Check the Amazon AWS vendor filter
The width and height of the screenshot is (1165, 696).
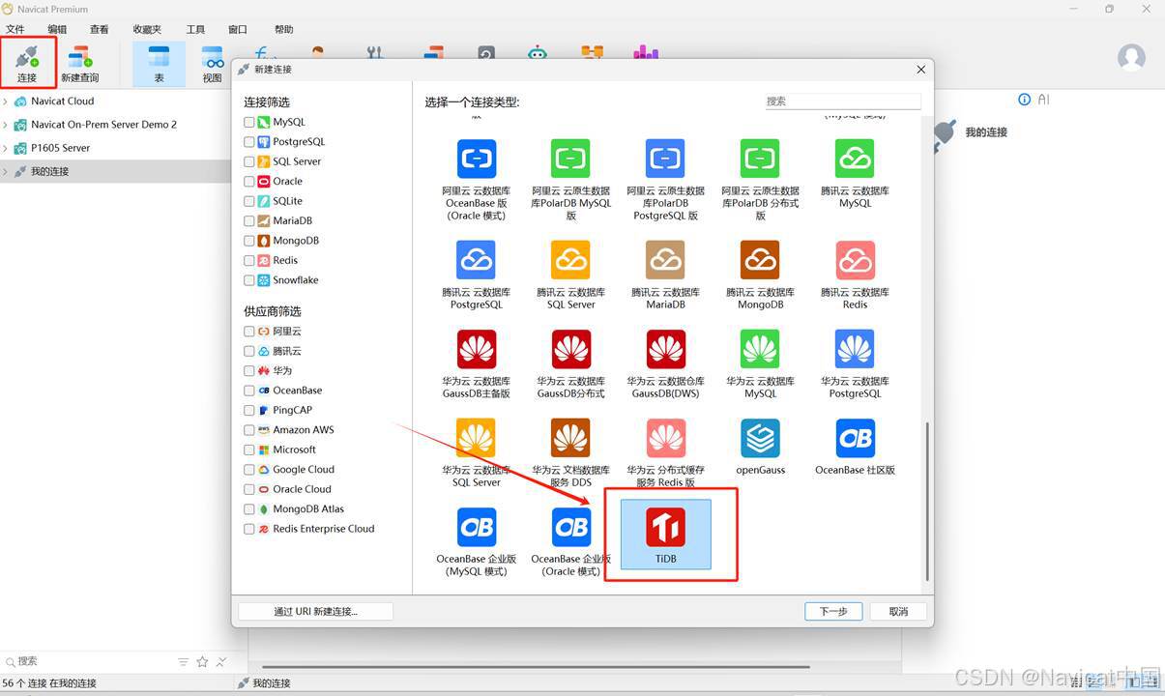249,430
